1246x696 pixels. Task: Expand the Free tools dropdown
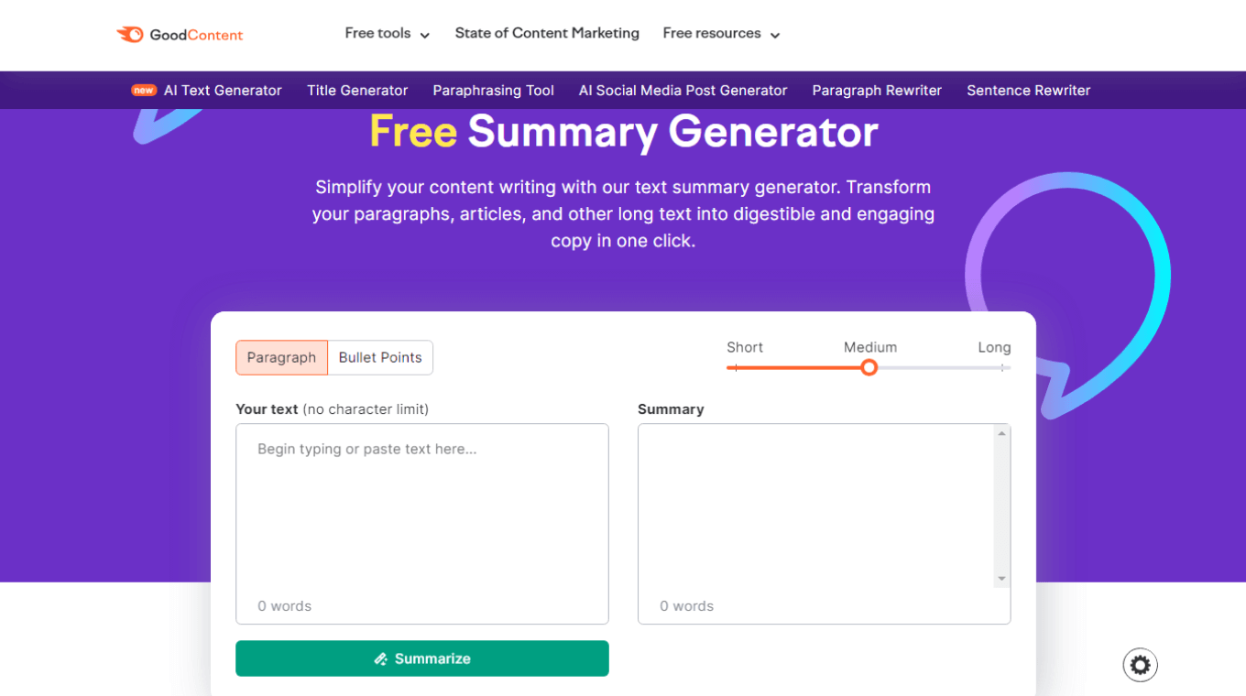[x=377, y=33]
